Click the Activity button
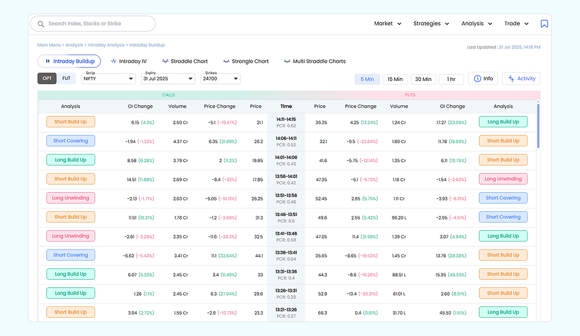 [521, 78]
